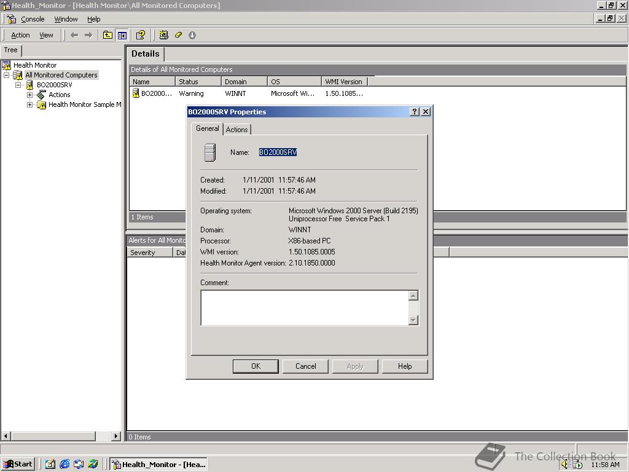This screenshot has width=629, height=472.
Task: Click the Domain column header
Action: 244,82
